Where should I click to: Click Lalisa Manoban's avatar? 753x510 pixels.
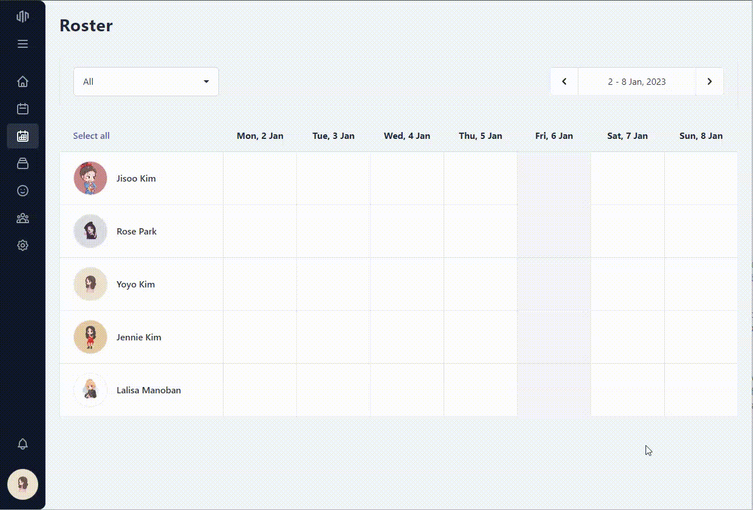tap(90, 390)
